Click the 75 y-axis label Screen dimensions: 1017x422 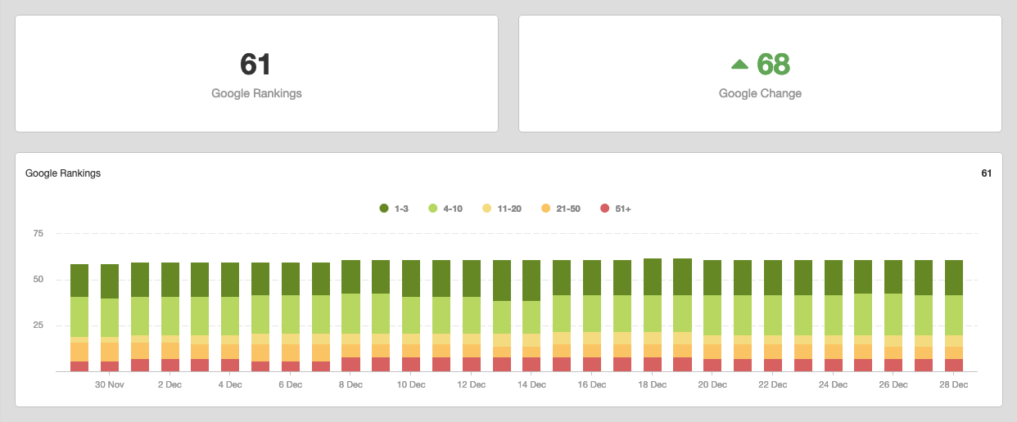coord(38,234)
